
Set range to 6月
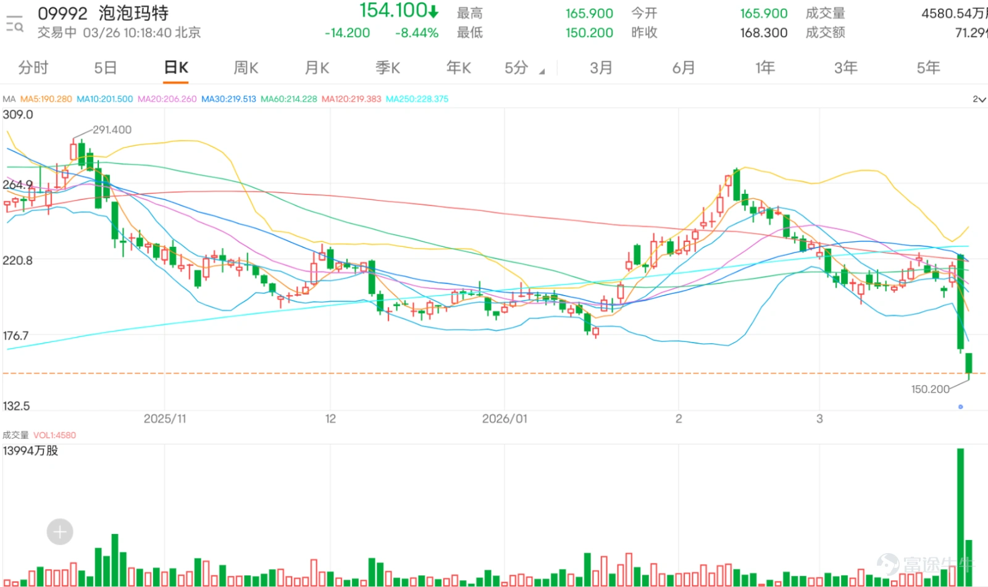(x=684, y=67)
